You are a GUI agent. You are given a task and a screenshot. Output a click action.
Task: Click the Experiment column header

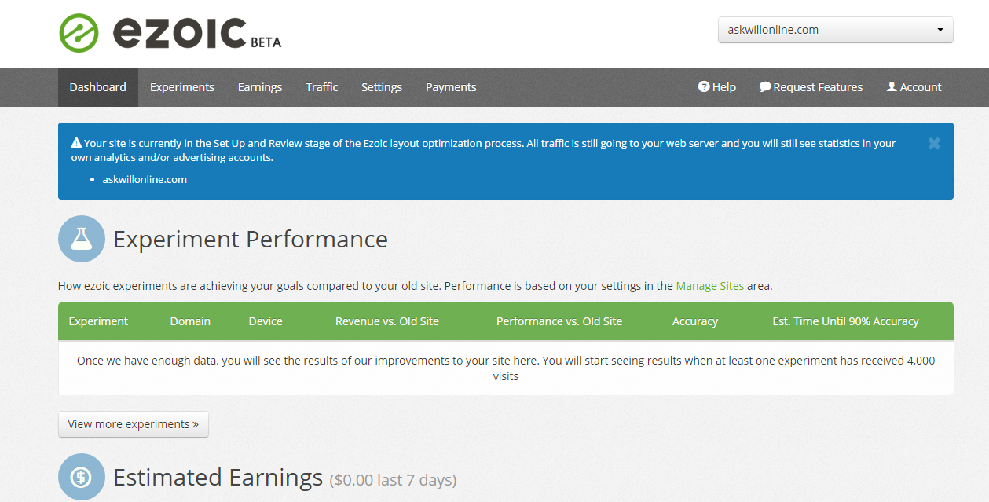click(x=98, y=321)
